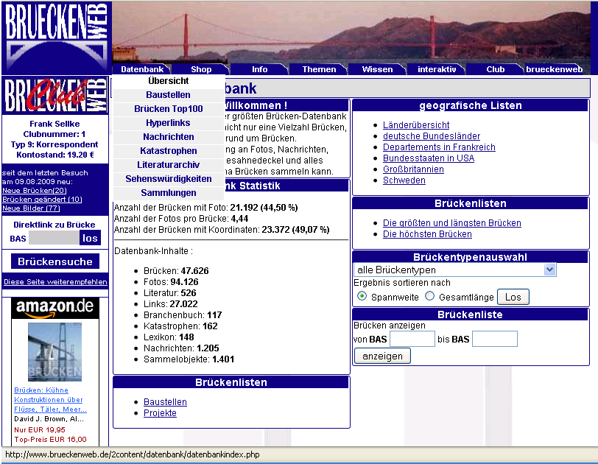The height and width of the screenshot is (464, 598).
Task: Click status bar URL text
Action: pos(133,454)
